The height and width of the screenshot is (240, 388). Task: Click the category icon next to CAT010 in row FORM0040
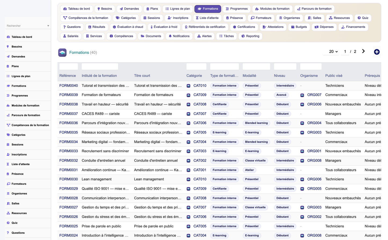(188, 86)
